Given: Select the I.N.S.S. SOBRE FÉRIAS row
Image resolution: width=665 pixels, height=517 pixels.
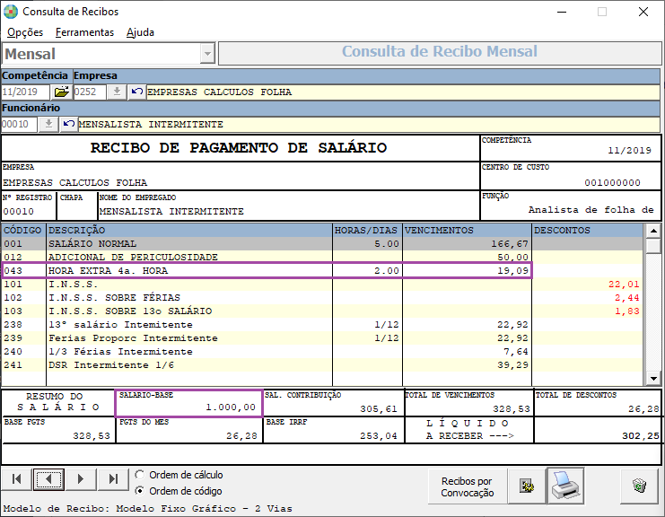Looking at the screenshot, I should (322, 297).
